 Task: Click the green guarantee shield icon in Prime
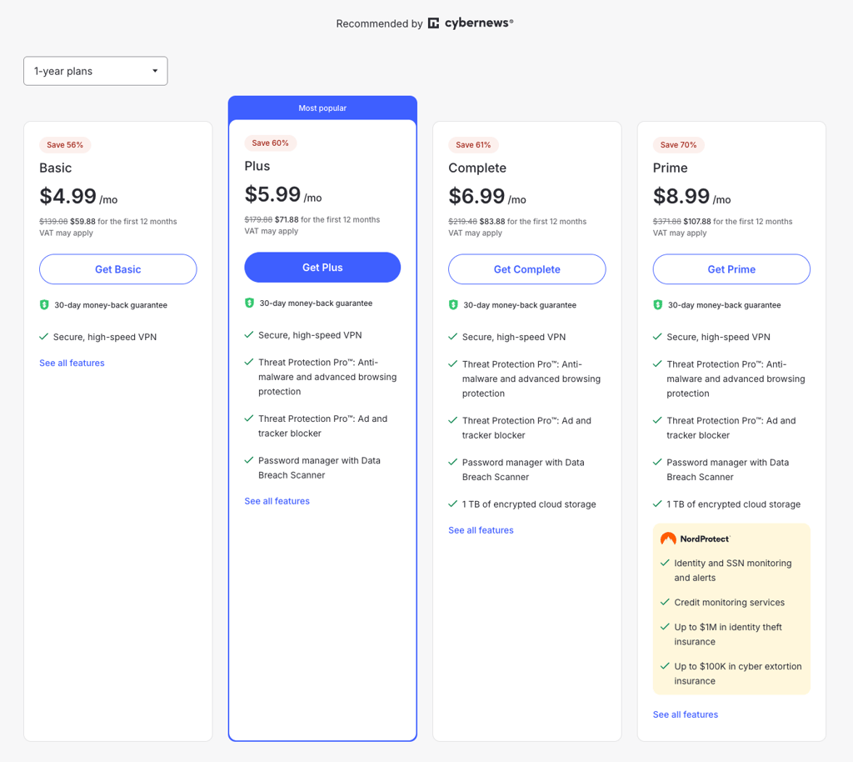coord(658,305)
